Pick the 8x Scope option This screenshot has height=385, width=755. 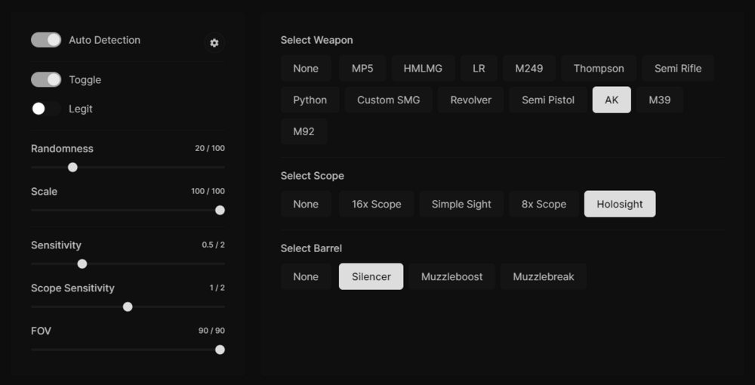coord(544,204)
